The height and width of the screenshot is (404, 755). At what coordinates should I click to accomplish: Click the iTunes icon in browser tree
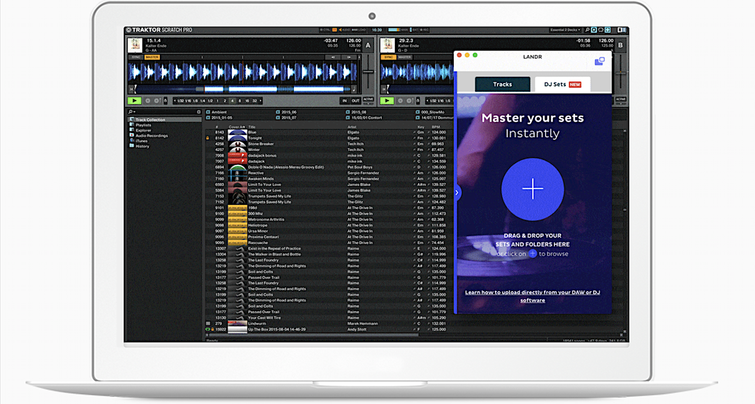pyautogui.click(x=132, y=141)
